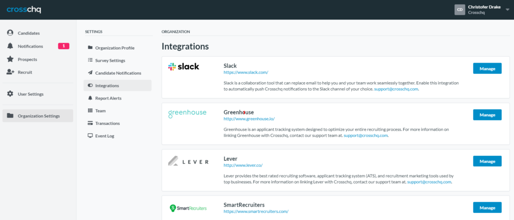Click Manage button for Greenhouse integration
The height and width of the screenshot is (220, 514).
[x=487, y=115]
